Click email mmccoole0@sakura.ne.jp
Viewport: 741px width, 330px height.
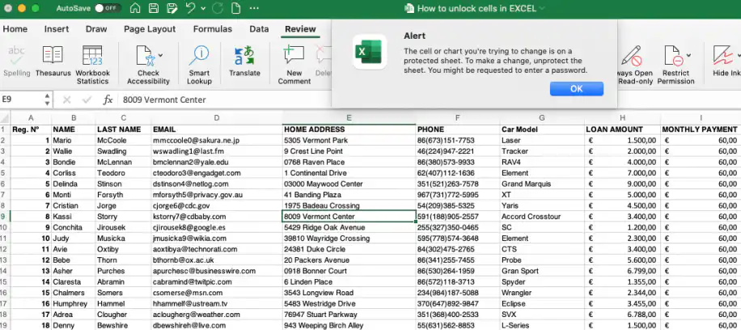217,141
